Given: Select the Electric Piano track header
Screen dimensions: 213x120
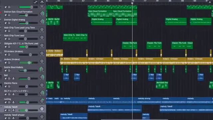Looking at the screenshot, I should [23, 85].
